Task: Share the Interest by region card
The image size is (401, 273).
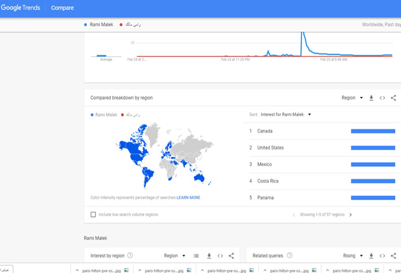Action: coord(231,255)
